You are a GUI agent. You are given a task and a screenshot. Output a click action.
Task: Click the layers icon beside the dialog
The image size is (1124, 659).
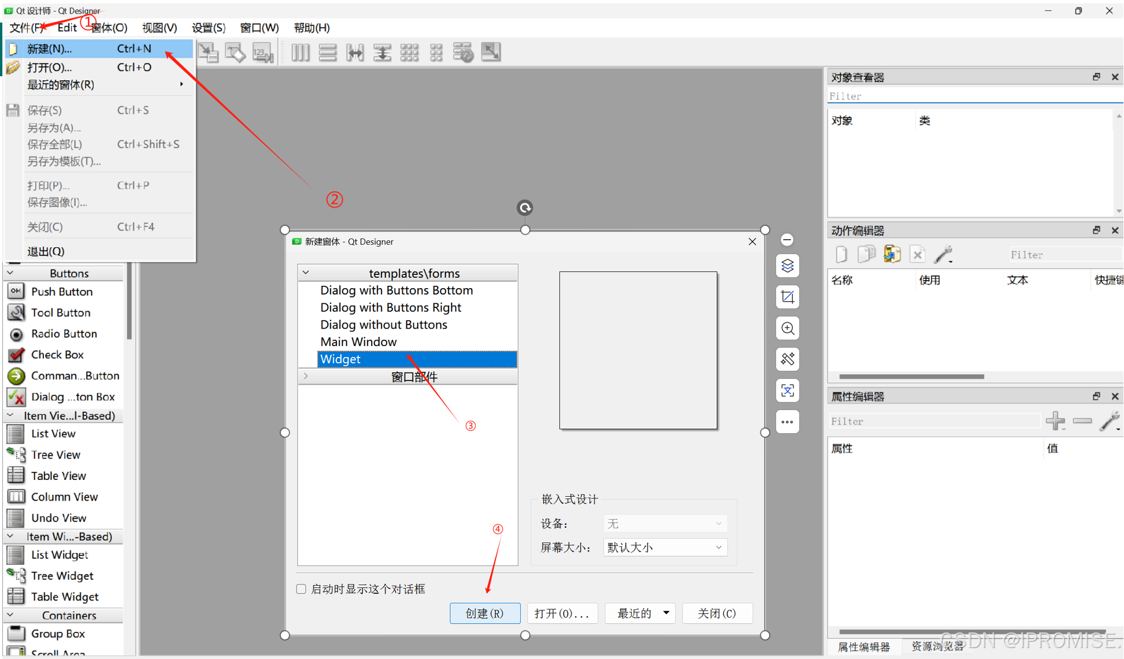tap(787, 266)
